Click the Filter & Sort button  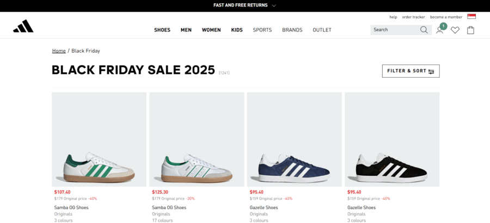coord(411,71)
